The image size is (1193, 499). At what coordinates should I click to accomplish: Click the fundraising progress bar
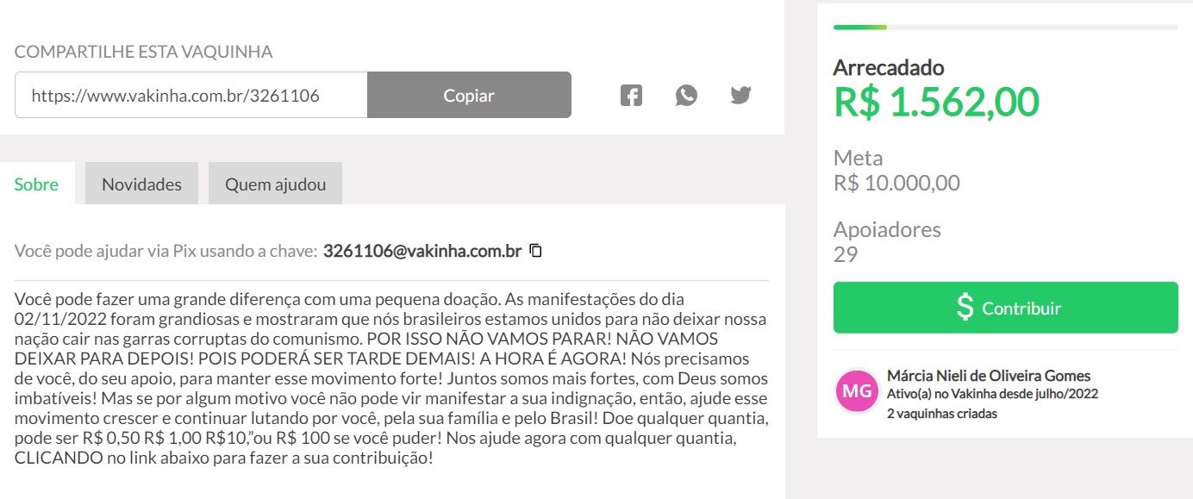[1006, 28]
